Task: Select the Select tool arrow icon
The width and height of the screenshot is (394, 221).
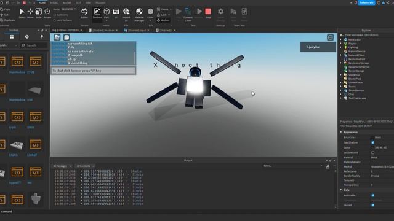Action: (22, 12)
